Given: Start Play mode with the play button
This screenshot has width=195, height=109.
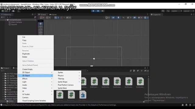Looking at the screenshot, I should click(x=93, y=11).
